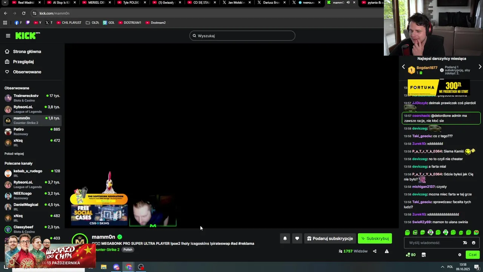The width and height of the screenshot is (483, 272).
Task: Switch POL keyboard language indicator
Action: [x=450, y=267]
